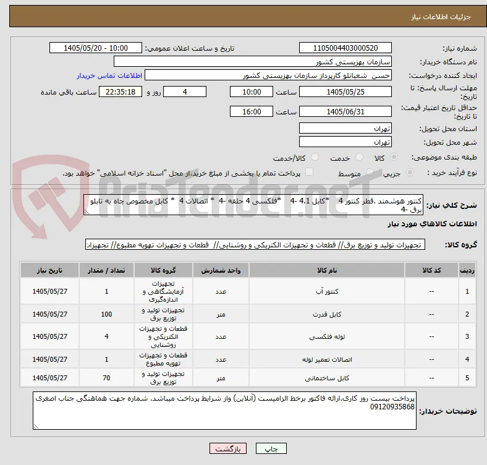This screenshot has height=465, width=487.
Task: Select the متوسط purchase type radio
Action: point(370,173)
